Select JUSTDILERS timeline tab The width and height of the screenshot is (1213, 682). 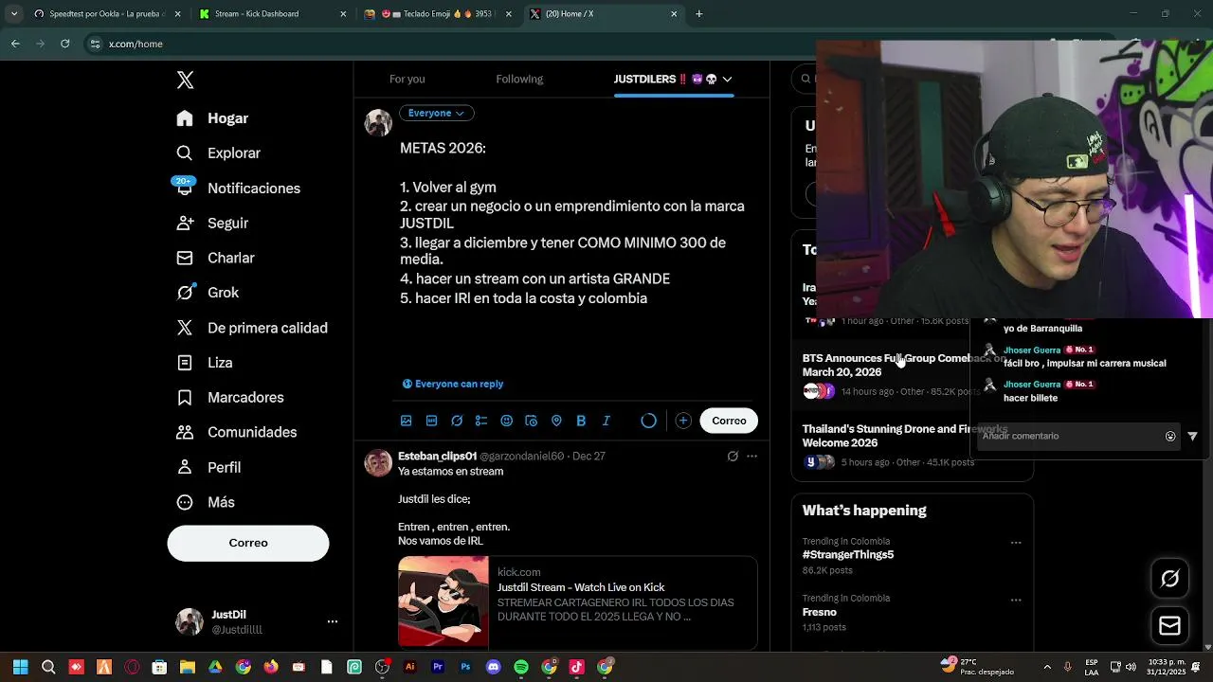tap(664, 80)
